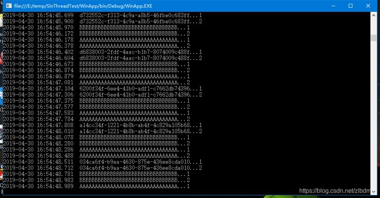Click the blog.csdn.net watermark link

pos(335,191)
